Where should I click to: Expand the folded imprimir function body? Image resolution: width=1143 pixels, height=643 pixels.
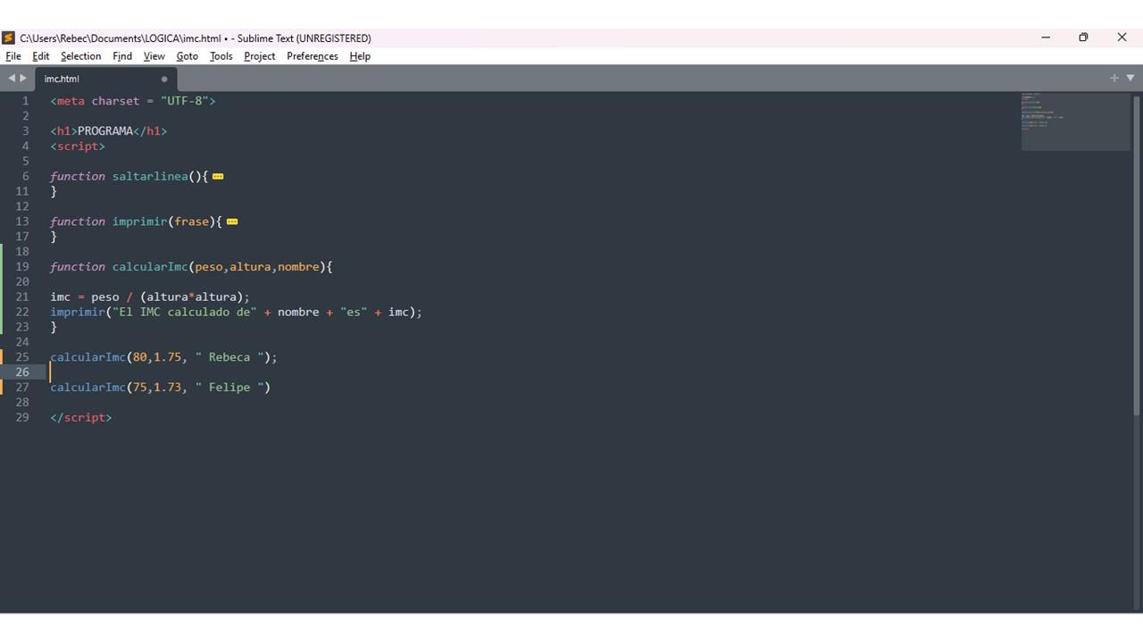(x=232, y=221)
